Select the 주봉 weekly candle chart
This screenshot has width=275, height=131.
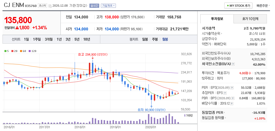[x=155, y=39]
